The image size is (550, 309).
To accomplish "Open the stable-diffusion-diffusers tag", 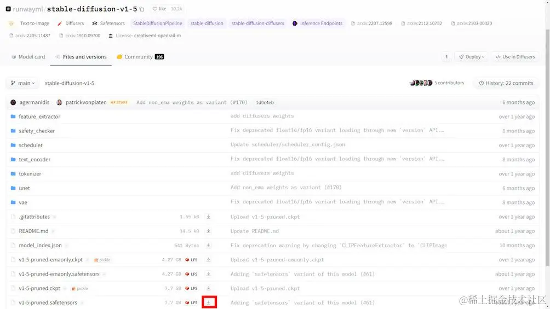I will 258,23.
